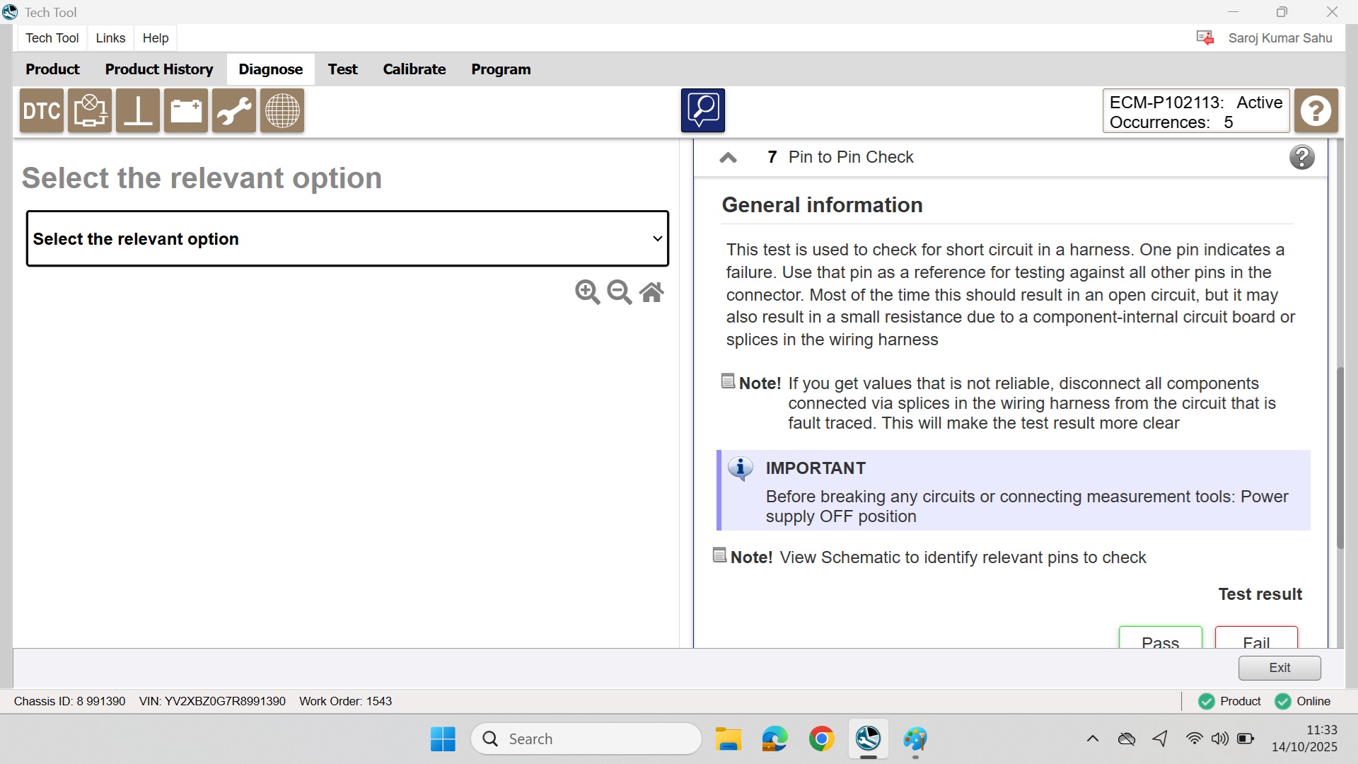The width and height of the screenshot is (1358, 764).
Task: Show hidden system tray icons chevron
Action: [1092, 739]
